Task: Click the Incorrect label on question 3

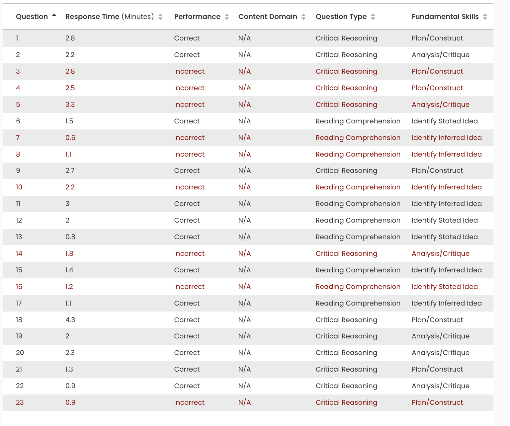Action: [189, 71]
